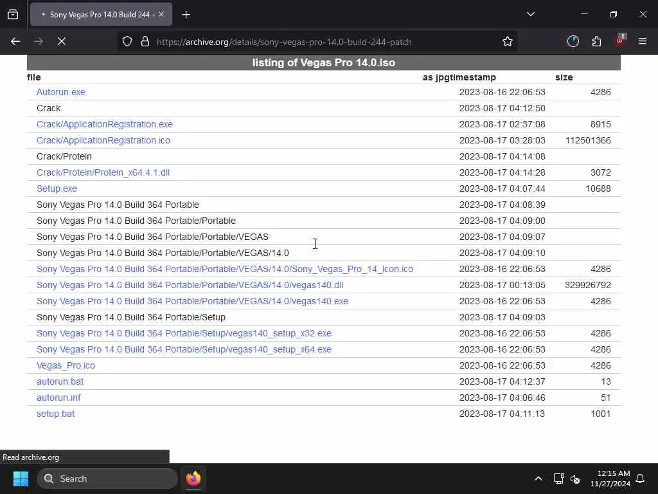This screenshot has width=658, height=494.
Task: Open the network status tray icon
Action: pyautogui.click(x=558, y=479)
